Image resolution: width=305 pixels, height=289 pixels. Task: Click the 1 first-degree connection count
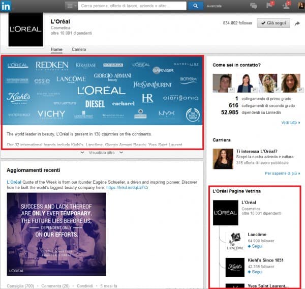[x=236, y=99]
